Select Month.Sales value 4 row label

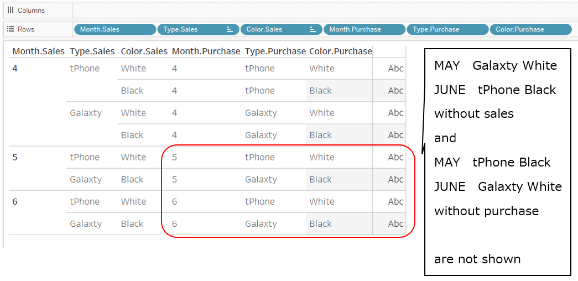pyautogui.click(x=15, y=69)
